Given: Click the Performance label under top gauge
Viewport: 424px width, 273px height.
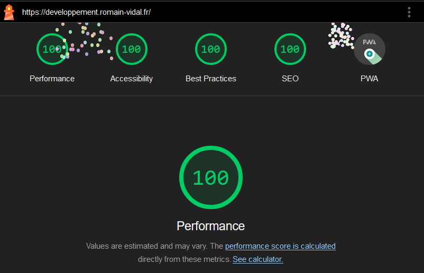Looking at the screenshot, I should click(x=52, y=79).
